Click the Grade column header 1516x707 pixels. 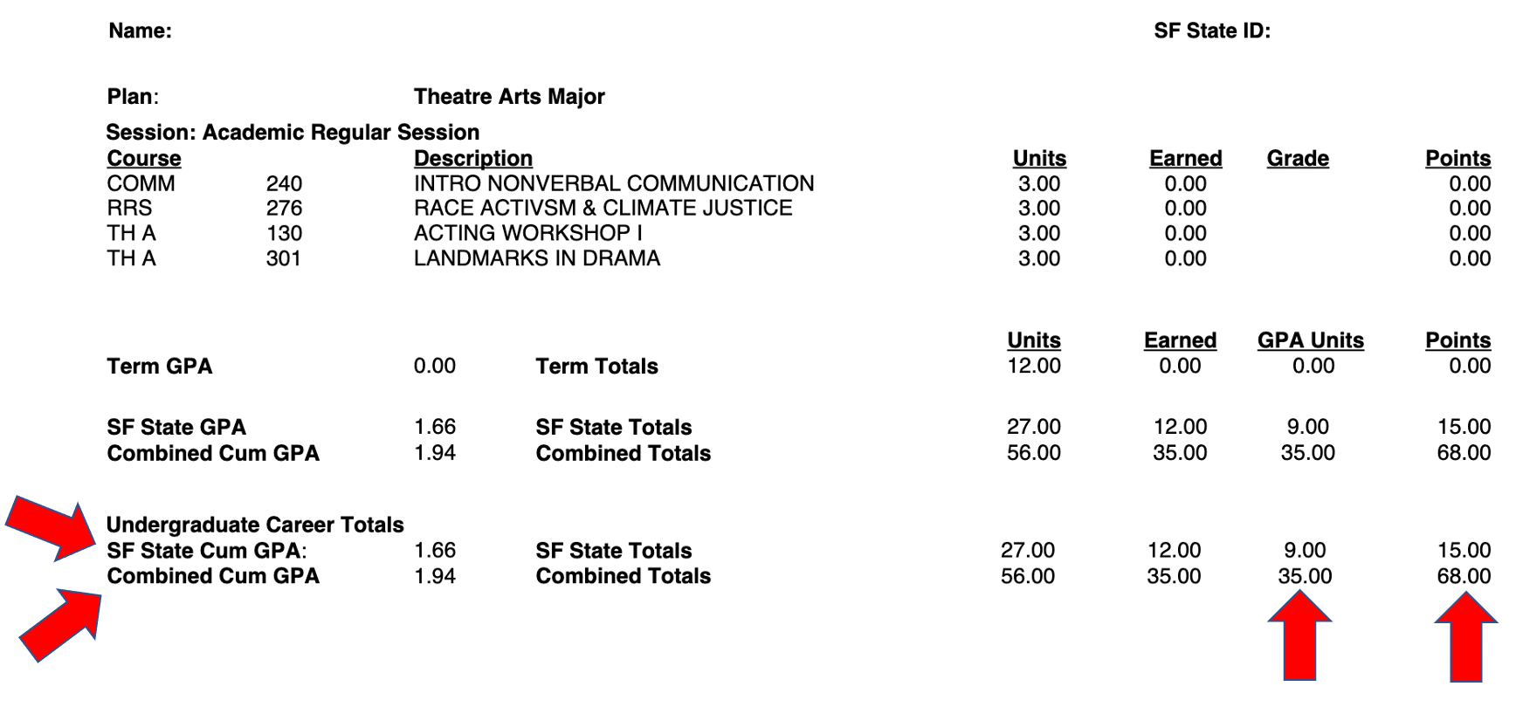[x=1298, y=159]
